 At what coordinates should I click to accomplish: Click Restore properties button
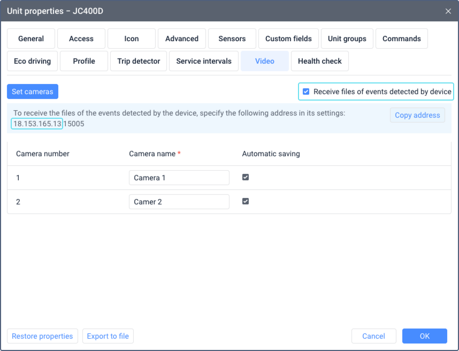click(42, 336)
